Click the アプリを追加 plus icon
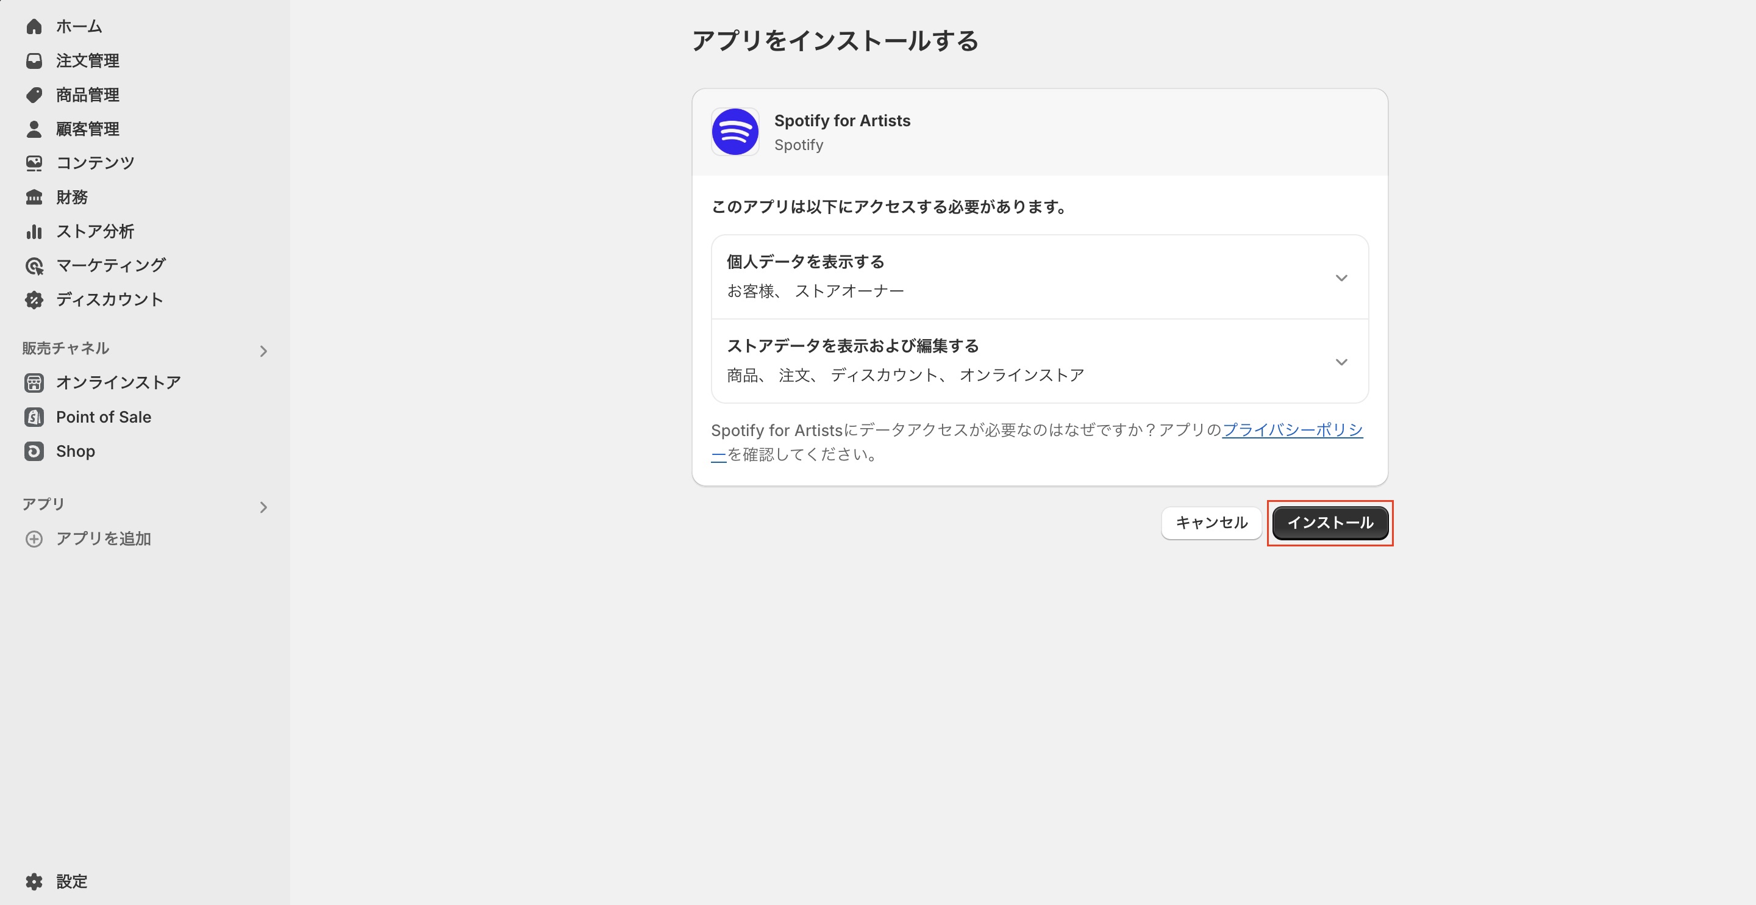The height and width of the screenshot is (905, 1756). [34, 538]
